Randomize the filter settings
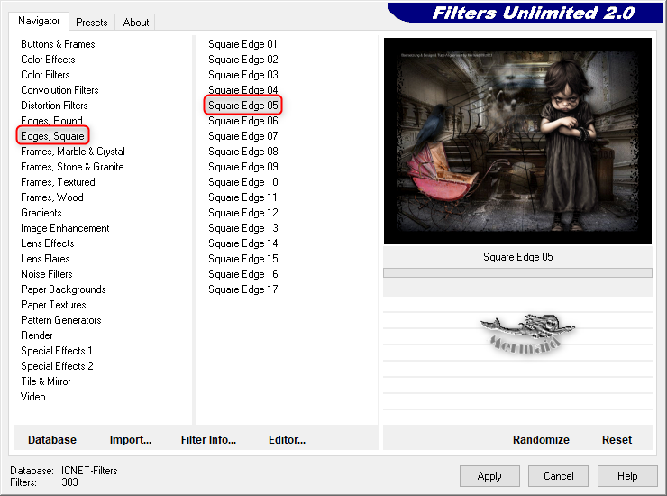The width and height of the screenshot is (667, 496). click(541, 440)
